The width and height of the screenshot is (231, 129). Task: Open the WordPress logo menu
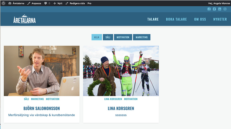3,3
